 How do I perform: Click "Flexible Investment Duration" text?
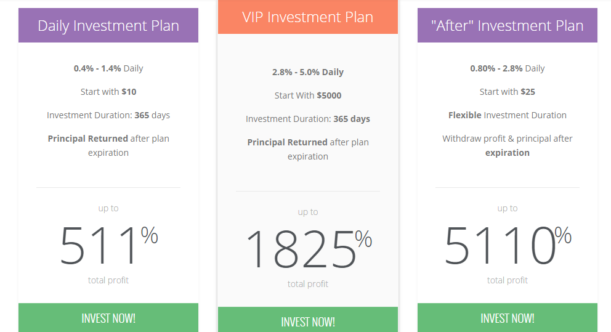coord(508,115)
